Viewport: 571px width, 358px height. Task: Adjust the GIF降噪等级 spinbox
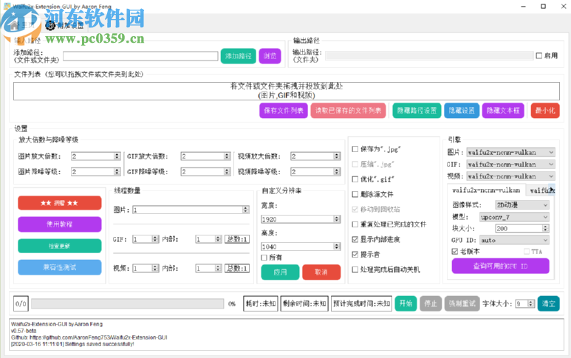(x=205, y=171)
